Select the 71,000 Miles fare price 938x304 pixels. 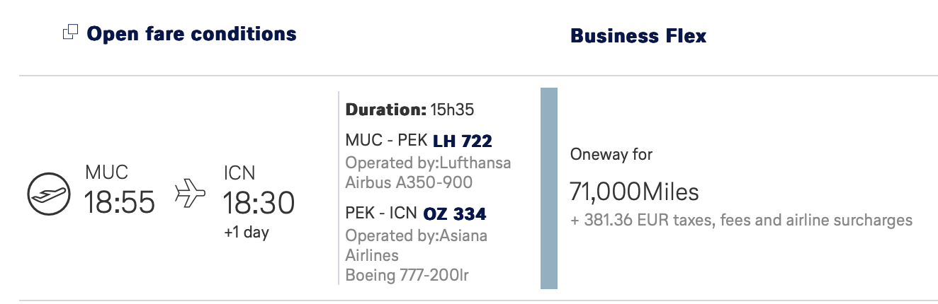click(634, 192)
